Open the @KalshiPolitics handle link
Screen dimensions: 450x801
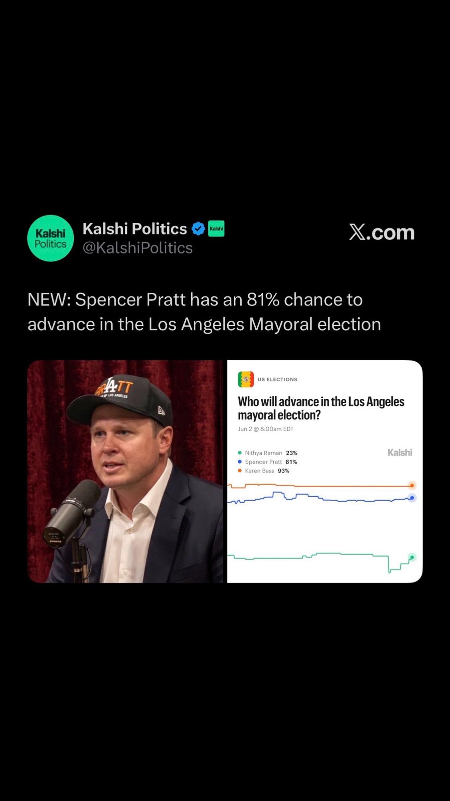tap(138, 248)
